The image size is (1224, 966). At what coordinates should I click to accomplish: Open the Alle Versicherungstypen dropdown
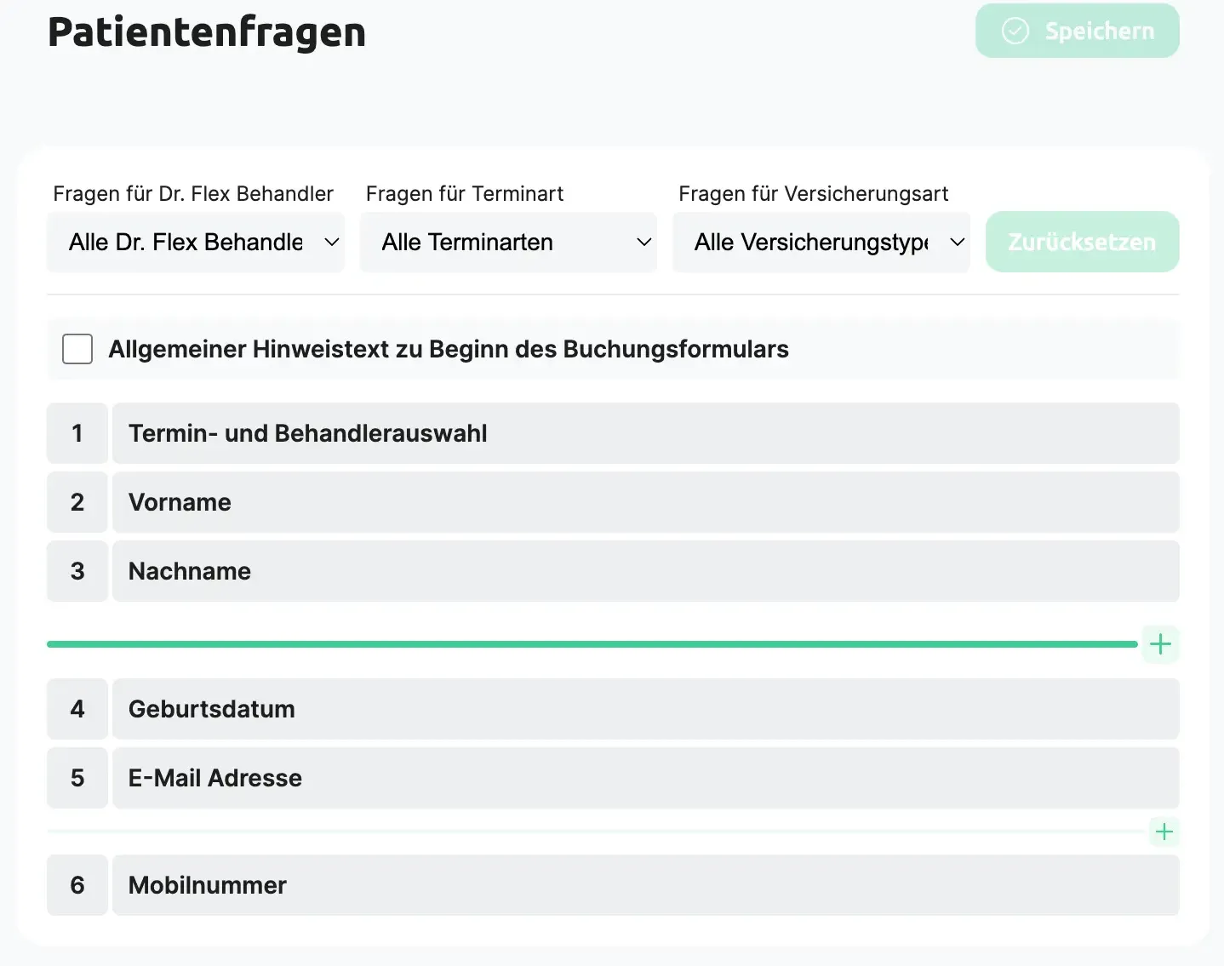821,243
